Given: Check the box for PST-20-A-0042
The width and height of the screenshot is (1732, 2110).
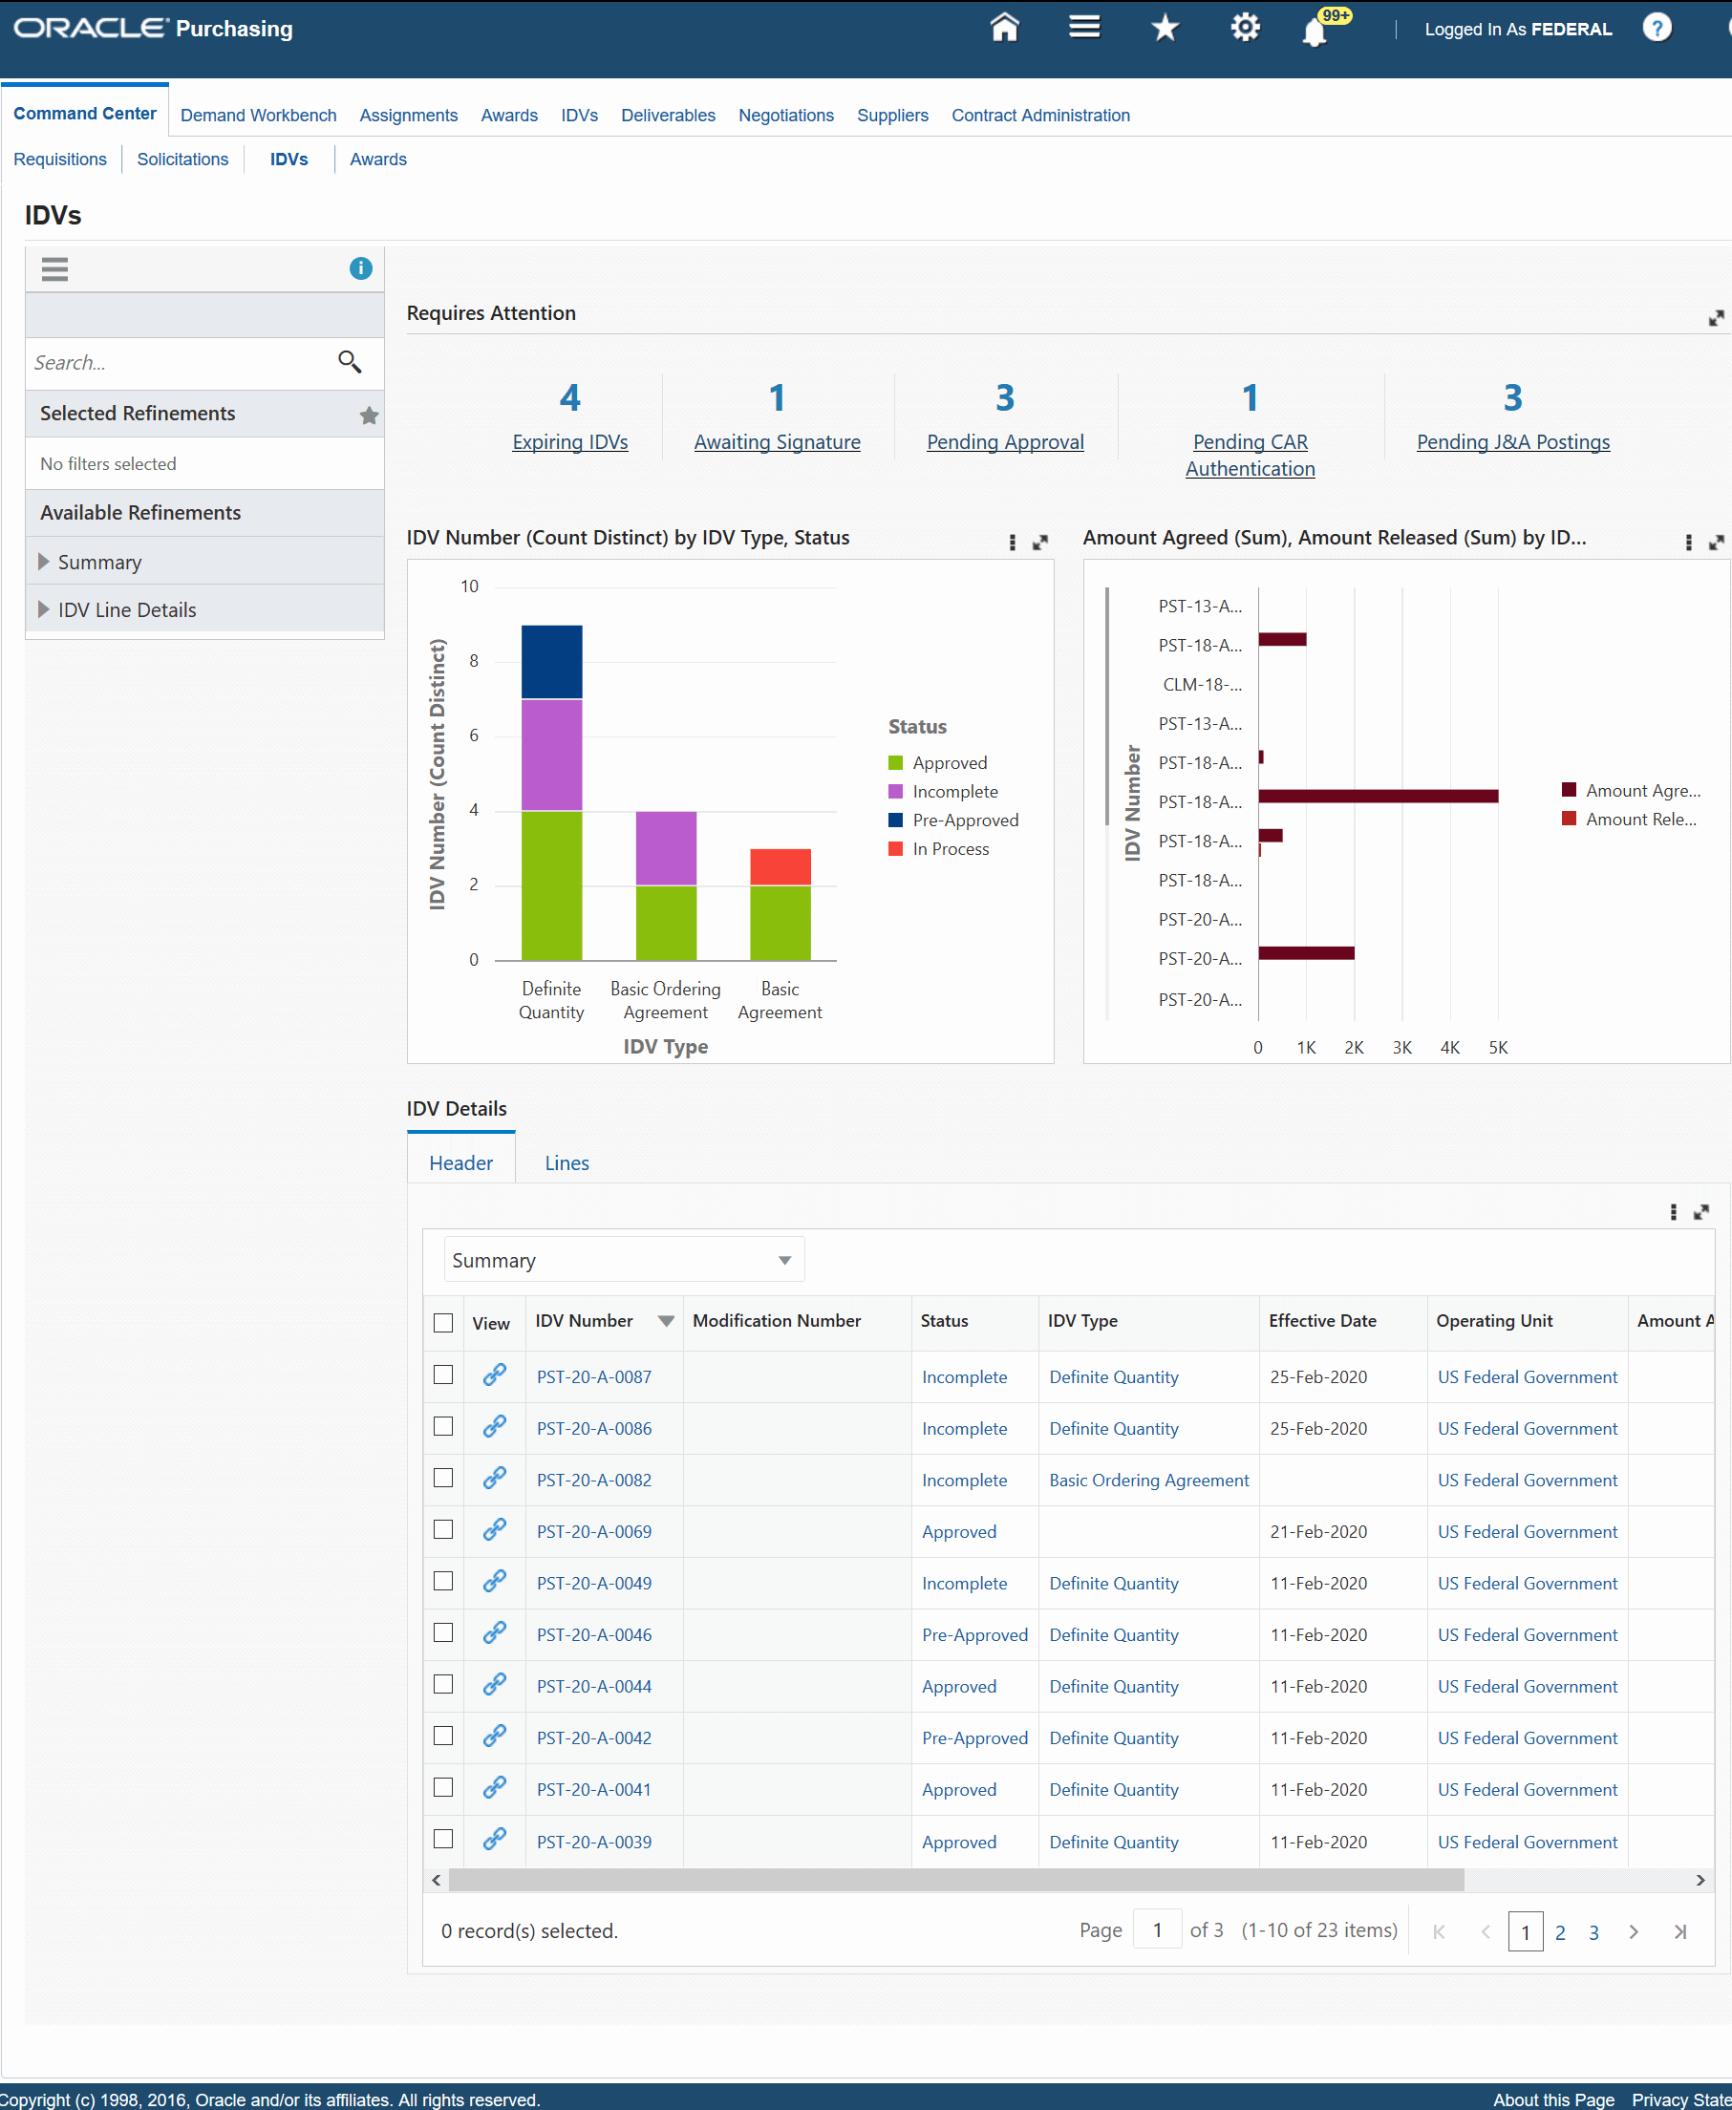Looking at the screenshot, I should [x=443, y=1736].
